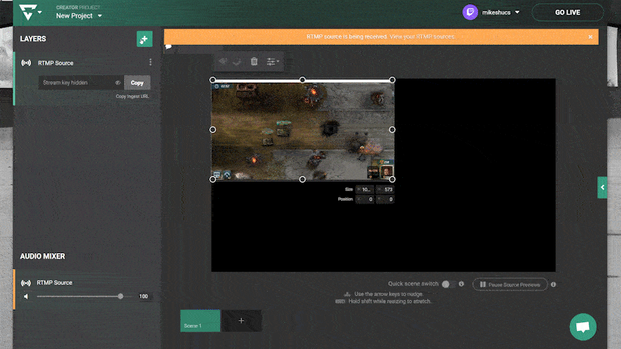Click the top-left resize handle
The width and height of the screenshot is (621, 349).
point(213,80)
